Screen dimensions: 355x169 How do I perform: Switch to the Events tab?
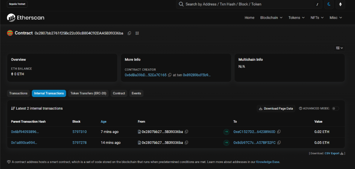click(x=136, y=93)
